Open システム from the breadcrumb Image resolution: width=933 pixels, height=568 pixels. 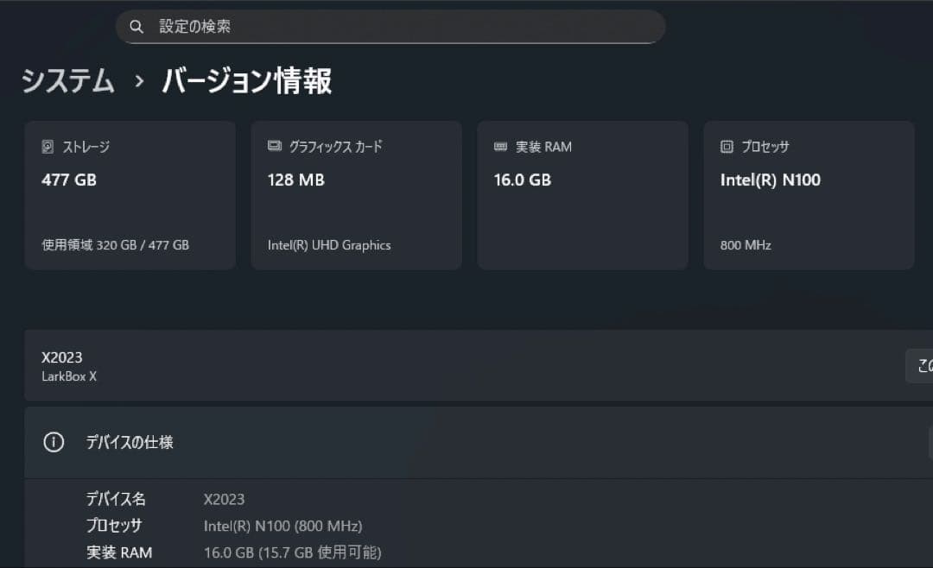point(67,80)
